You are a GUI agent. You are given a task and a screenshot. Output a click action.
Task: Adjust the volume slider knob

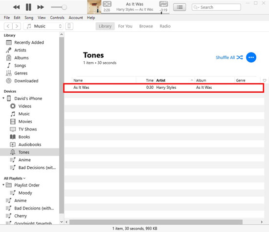[65, 7]
